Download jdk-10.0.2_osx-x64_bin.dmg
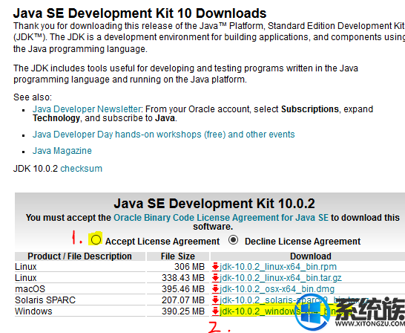Viewport: 405px width, 333px height. coord(277,289)
